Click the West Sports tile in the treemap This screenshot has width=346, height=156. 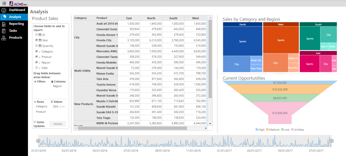(281, 40)
